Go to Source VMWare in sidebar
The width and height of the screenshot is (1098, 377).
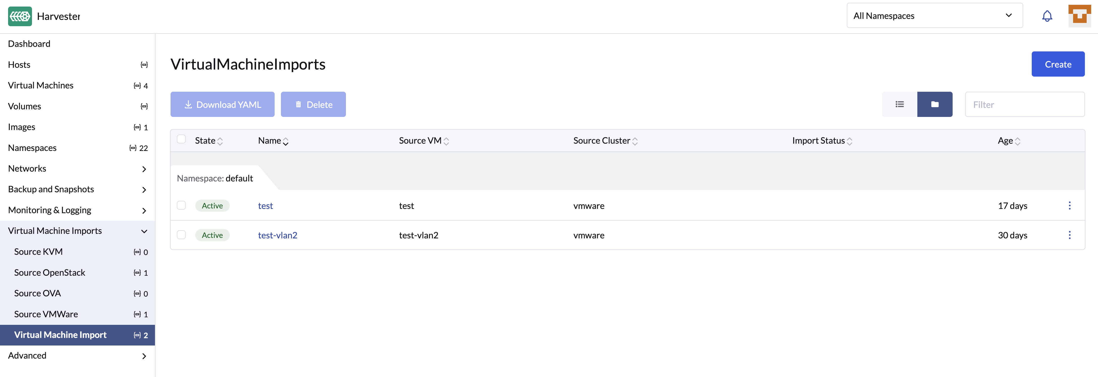(46, 314)
